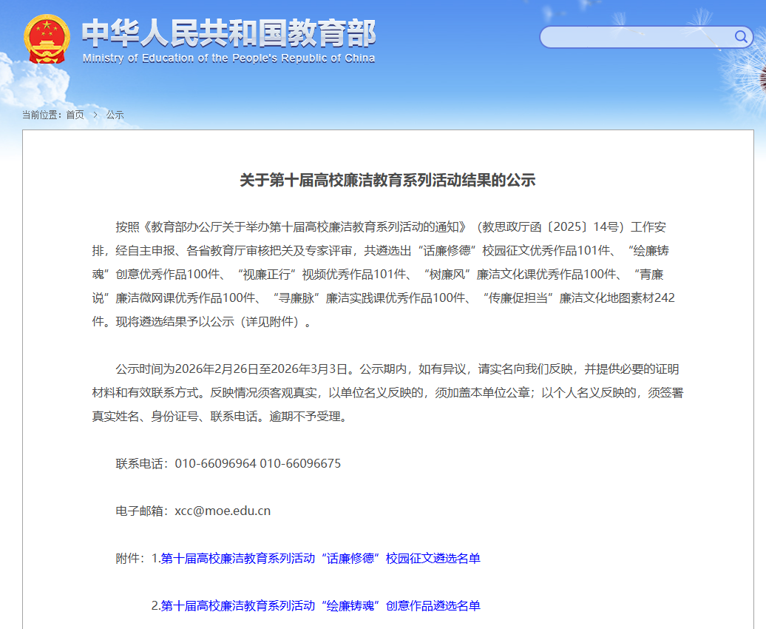
Task: Click the 当前位置 breadcrumb label
Action: coord(41,115)
